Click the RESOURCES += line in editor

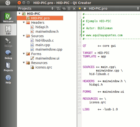coord(94,99)
